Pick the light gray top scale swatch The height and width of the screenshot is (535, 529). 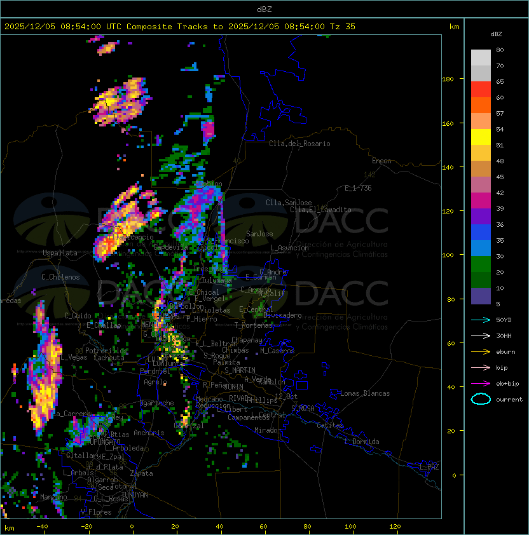pos(481,58)
